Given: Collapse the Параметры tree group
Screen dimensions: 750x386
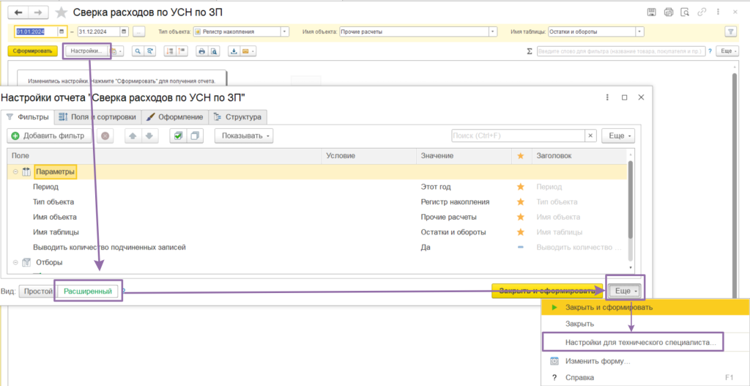Looking at the screenshot, I should coord(16,171).
